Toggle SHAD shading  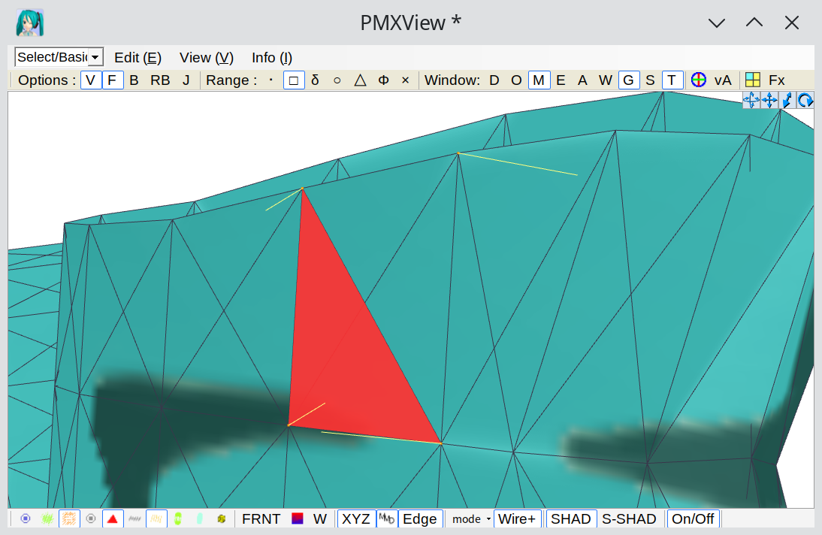(x=571, y=518)
